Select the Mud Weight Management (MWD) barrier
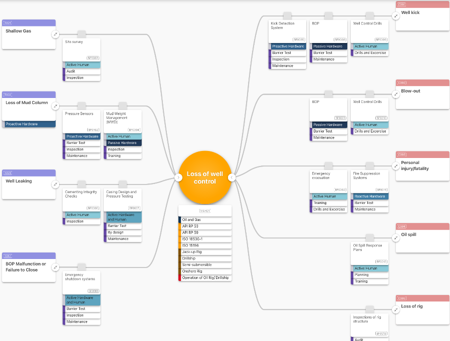 coord(123,121)
